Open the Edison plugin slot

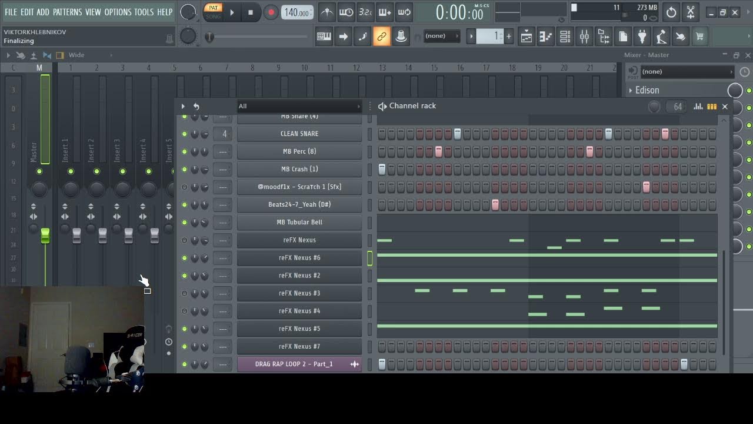[x=678, y=91]
